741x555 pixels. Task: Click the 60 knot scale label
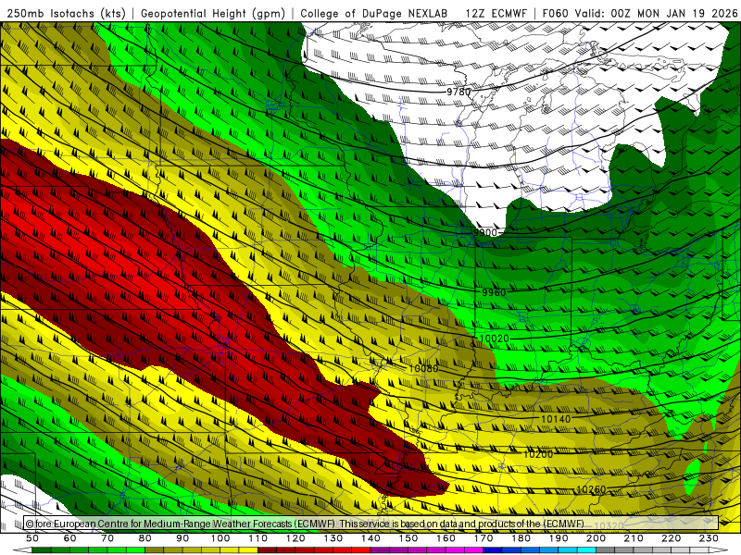(70, 538)
